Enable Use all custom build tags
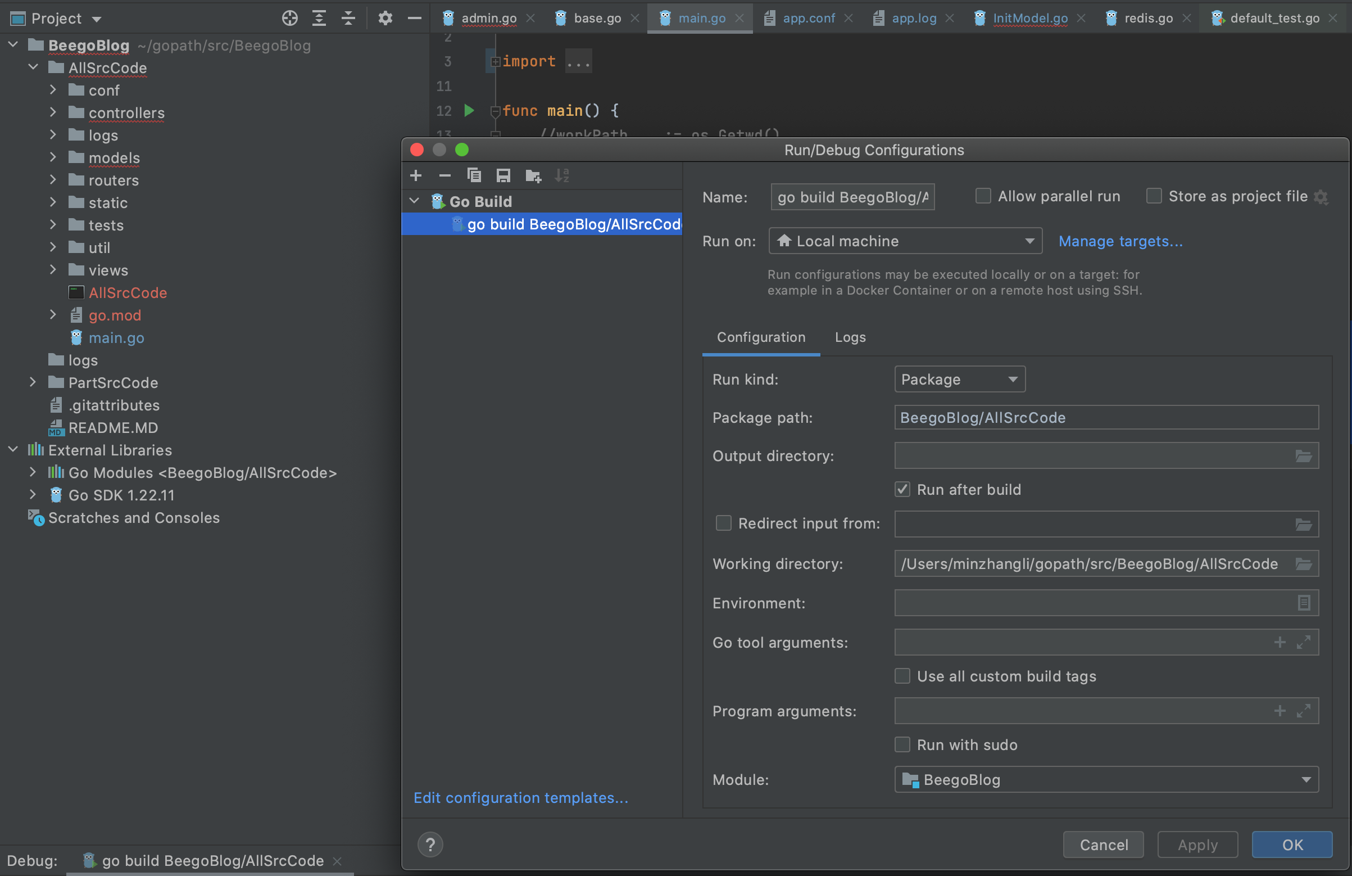 [902, 676]
